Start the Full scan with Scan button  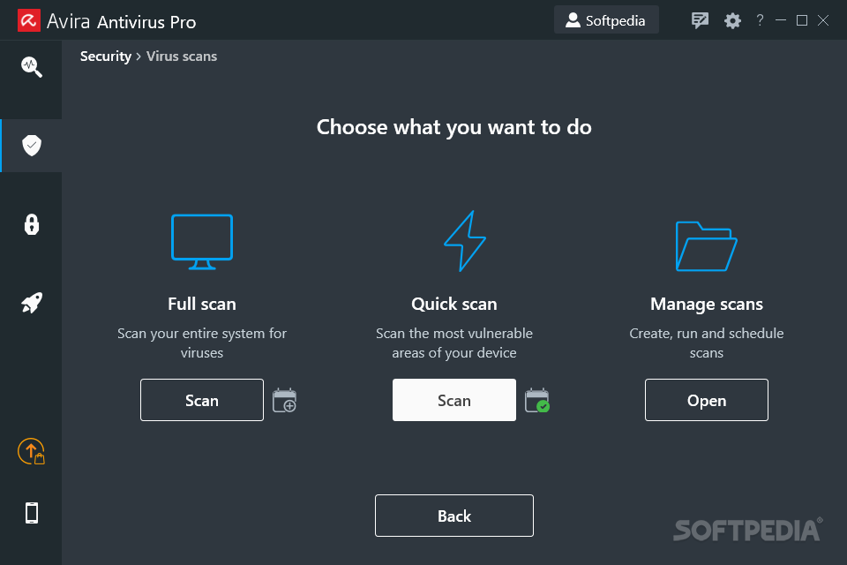(202, 400)
